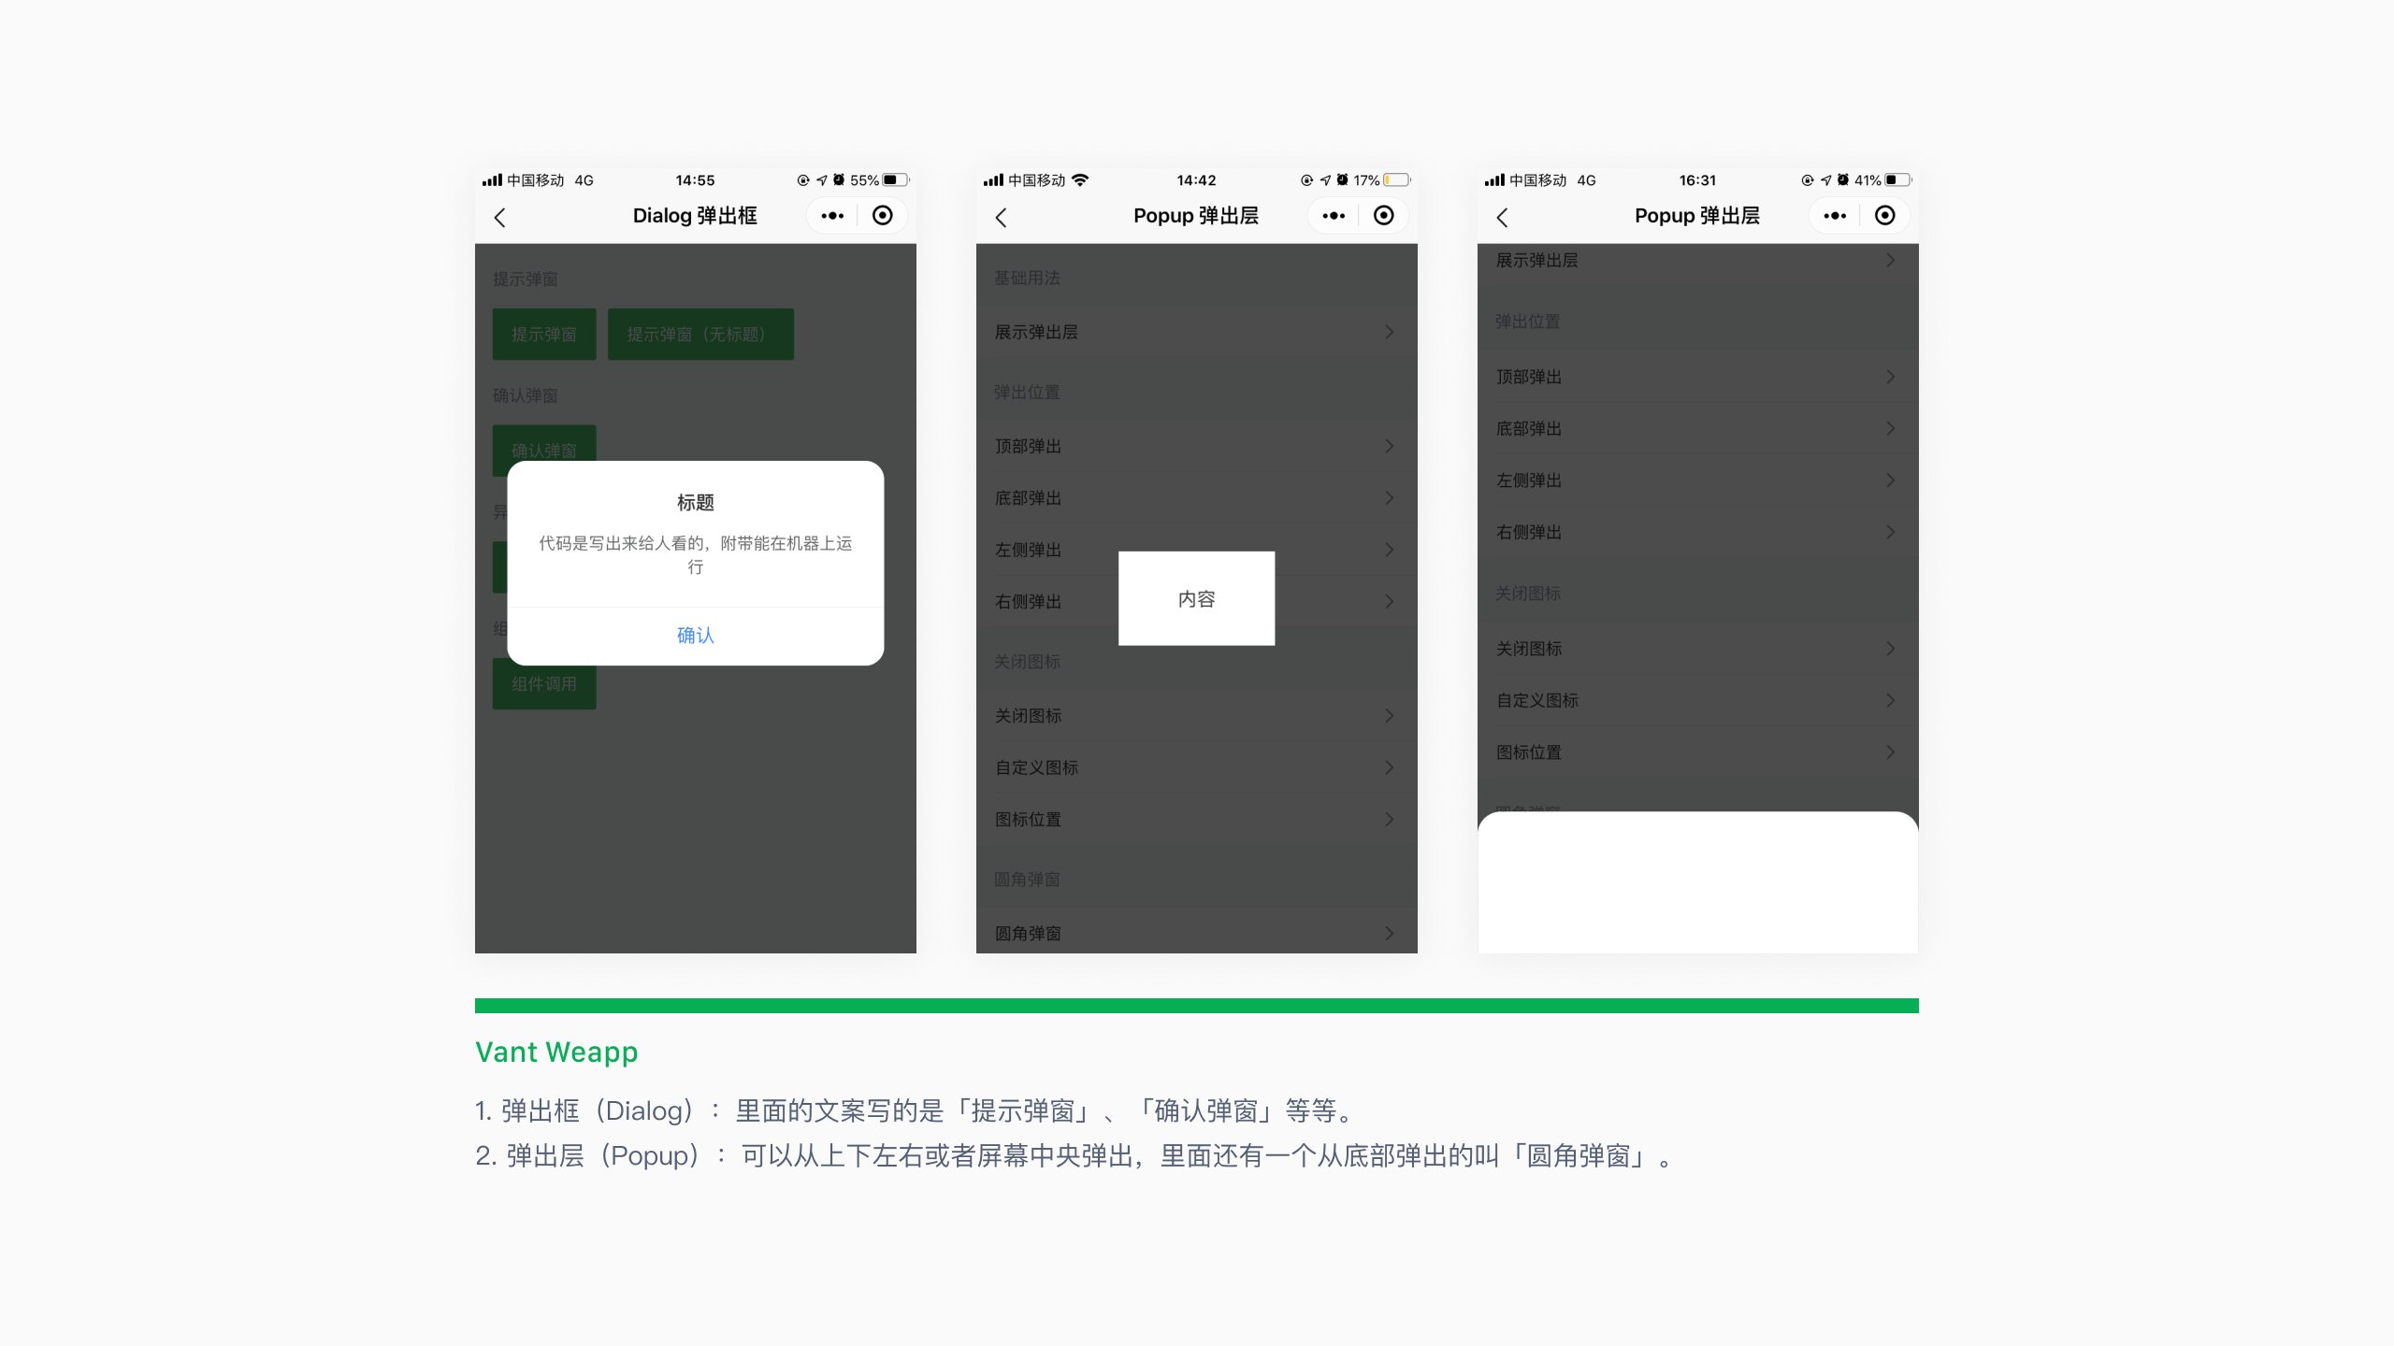The image size is (2394, 1346).
Task: Click the green divider bar
Action: click(1196, 1006)
